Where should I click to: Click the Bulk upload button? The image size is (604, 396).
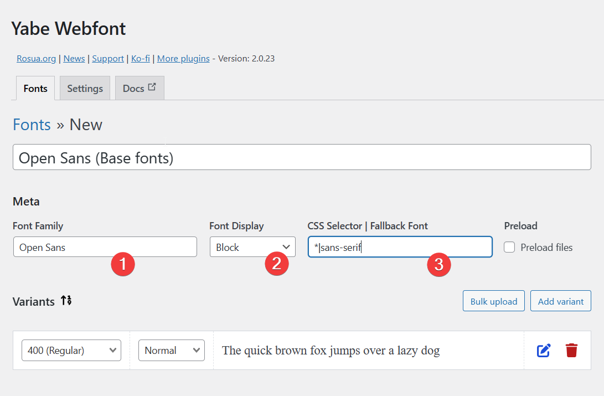493,301
